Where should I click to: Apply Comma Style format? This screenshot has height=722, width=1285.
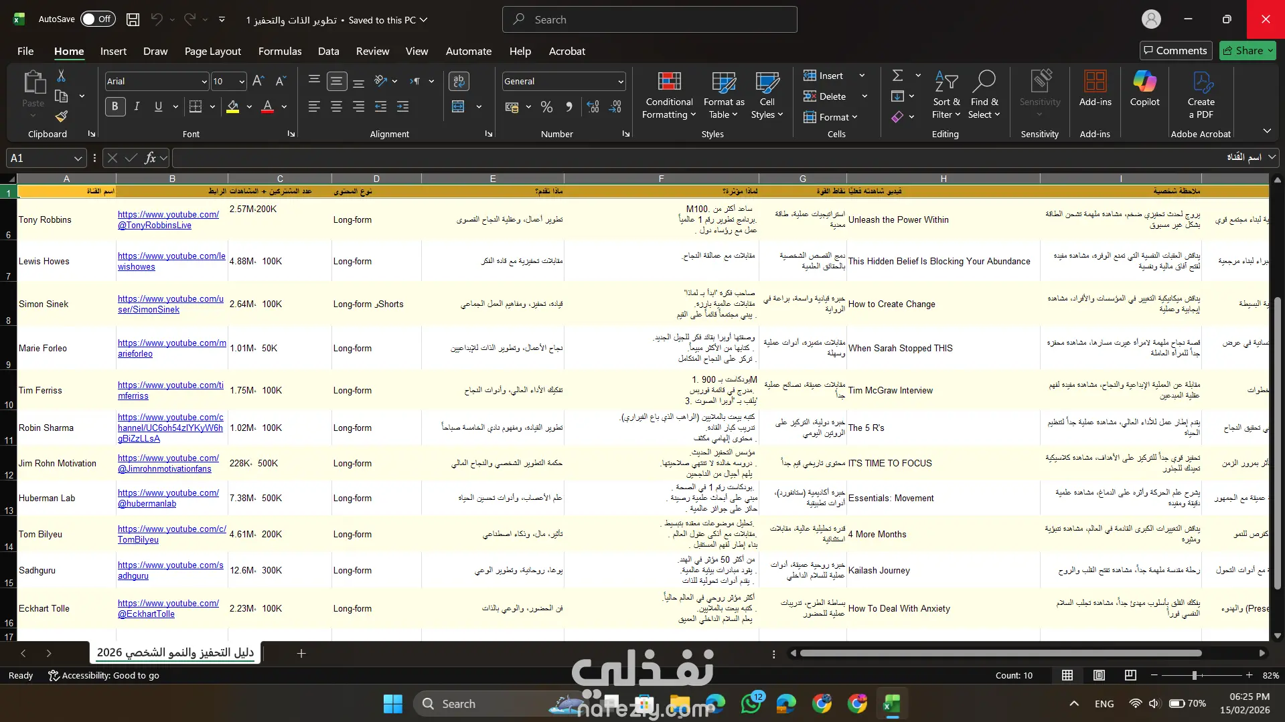click(569, 106)
